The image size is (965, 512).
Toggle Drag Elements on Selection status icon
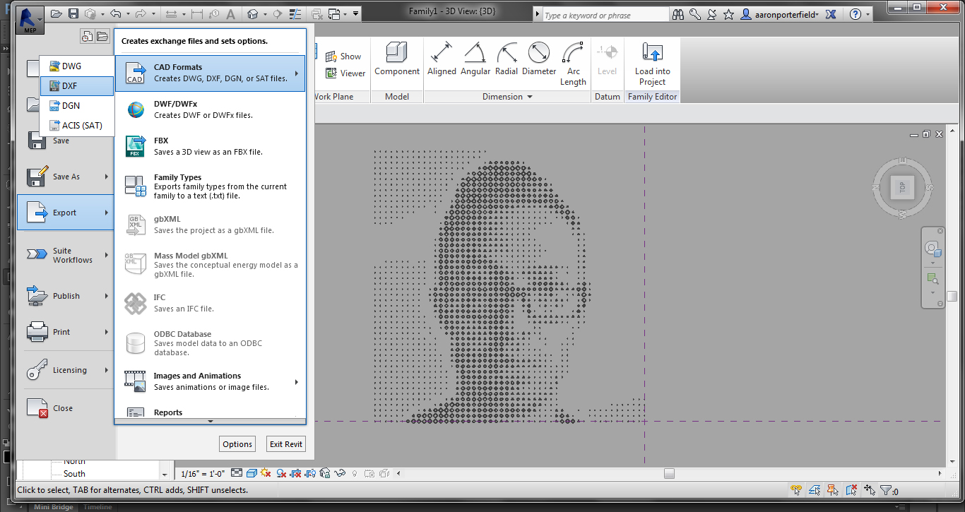tap(870, 490)
